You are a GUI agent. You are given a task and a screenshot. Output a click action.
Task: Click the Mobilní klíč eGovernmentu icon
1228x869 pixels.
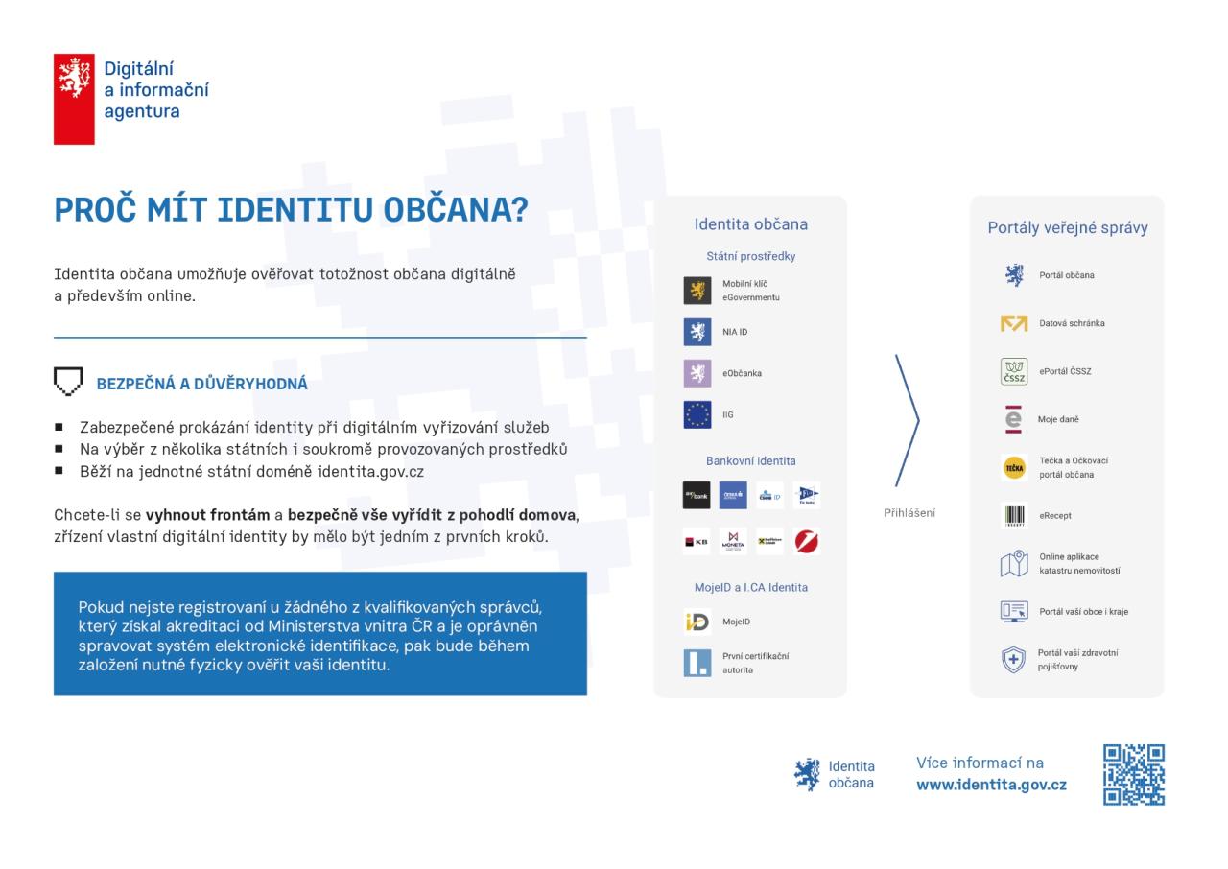tap(697, 291)
